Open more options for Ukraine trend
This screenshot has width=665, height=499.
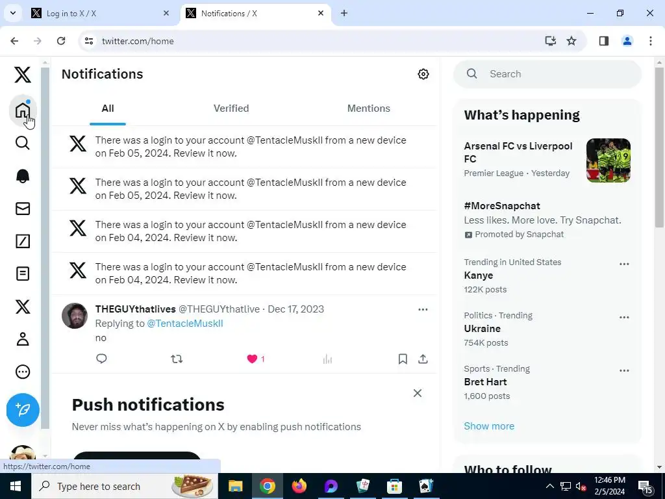coord(624,317)
